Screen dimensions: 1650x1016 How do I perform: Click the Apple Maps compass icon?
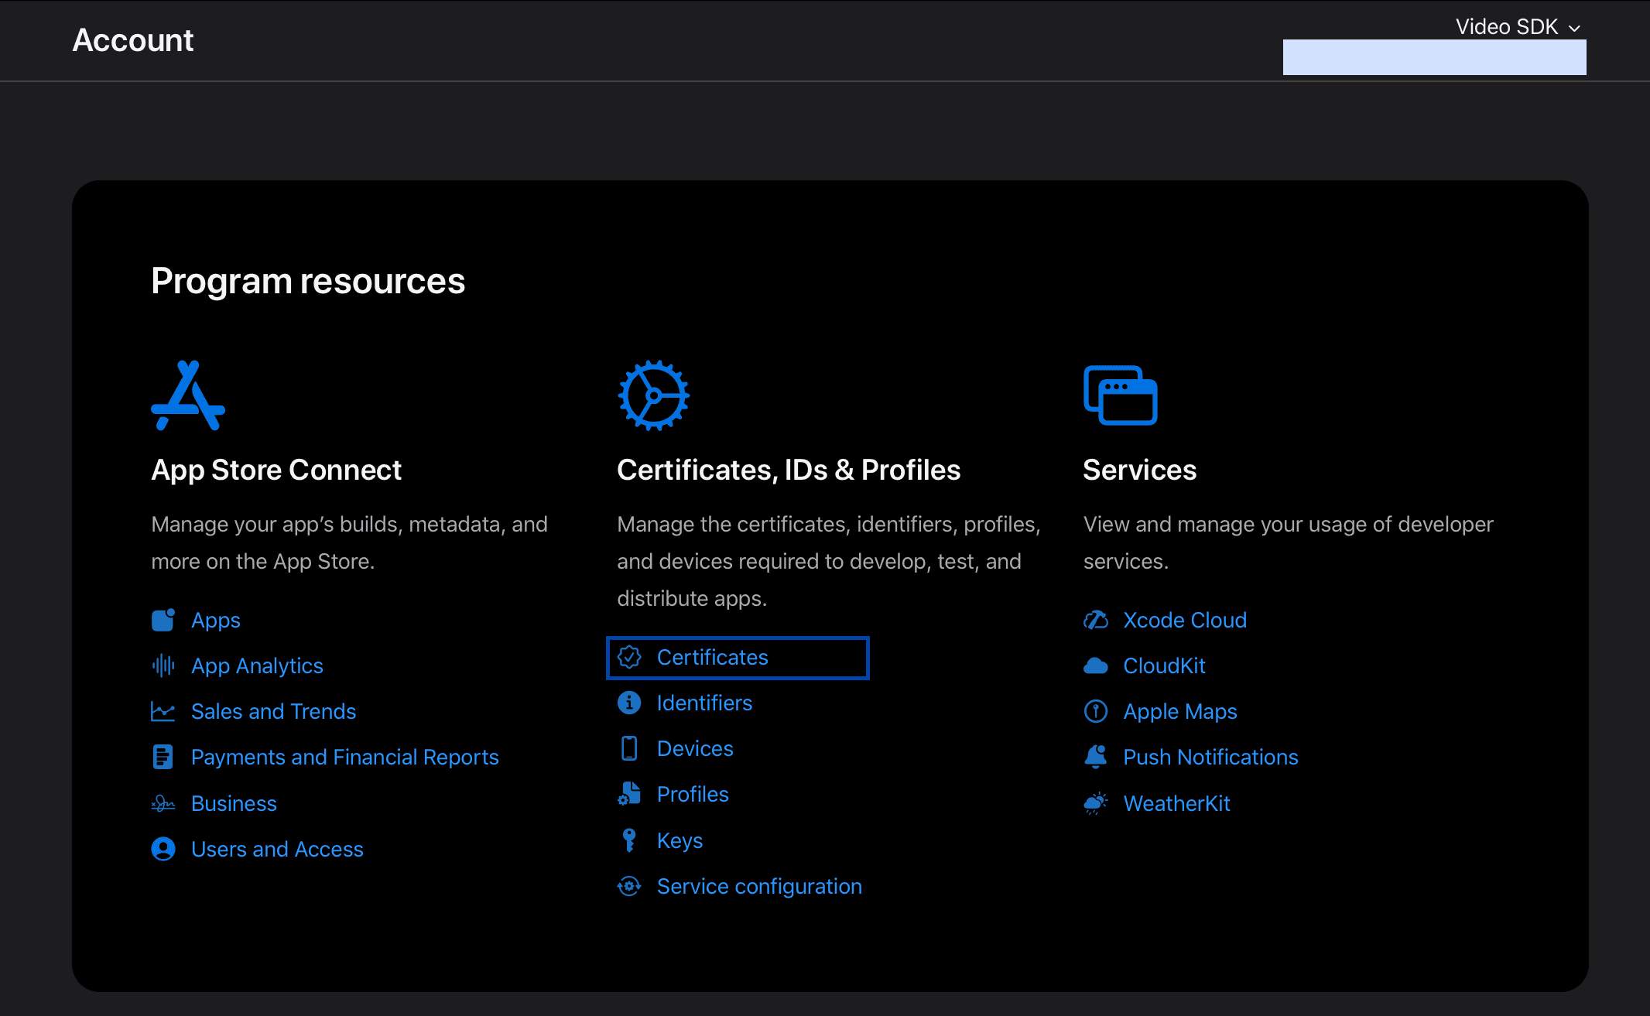pos(1096,711)
